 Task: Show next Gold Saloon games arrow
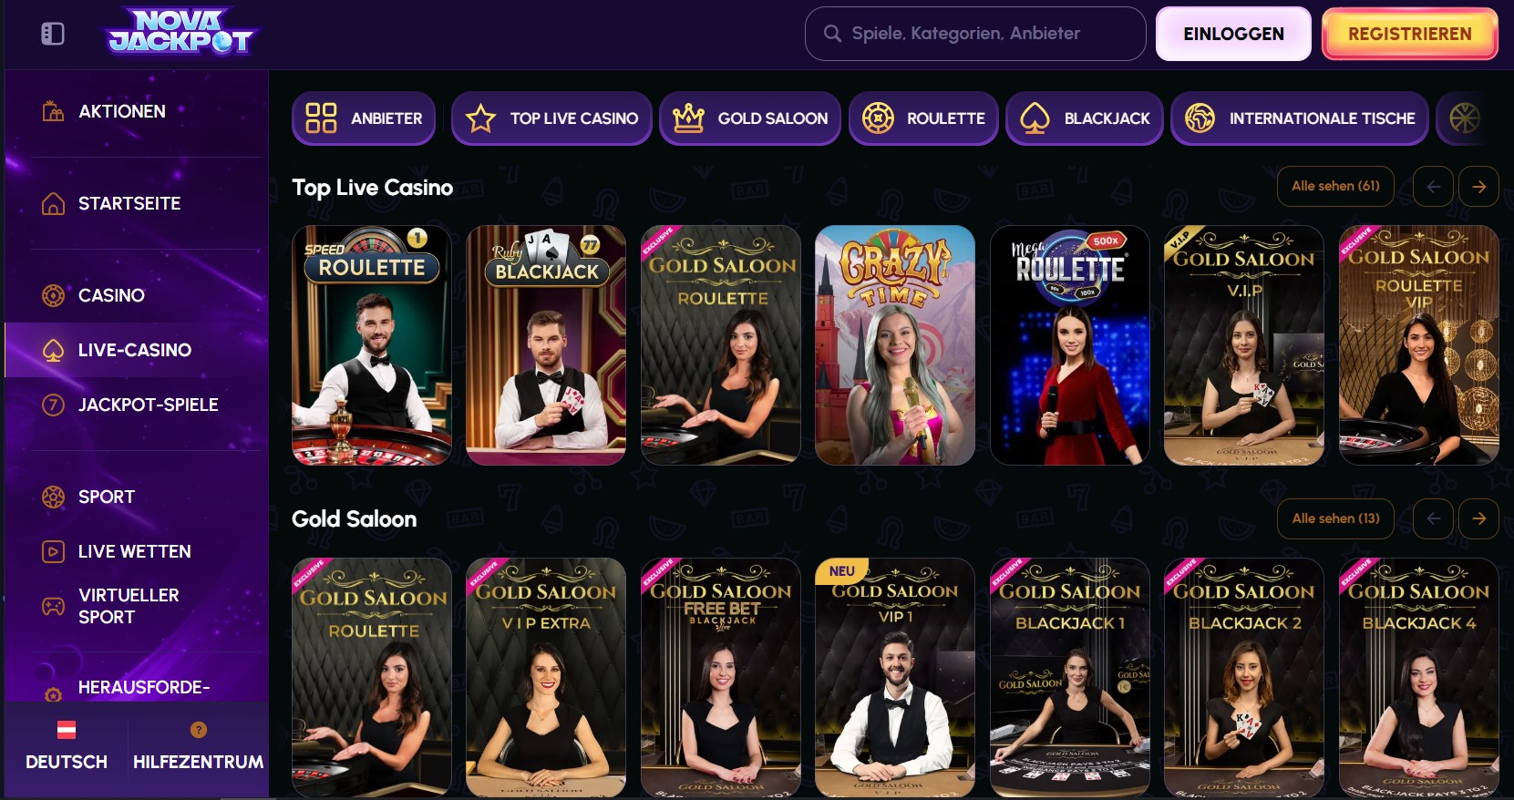(1478, 518)
